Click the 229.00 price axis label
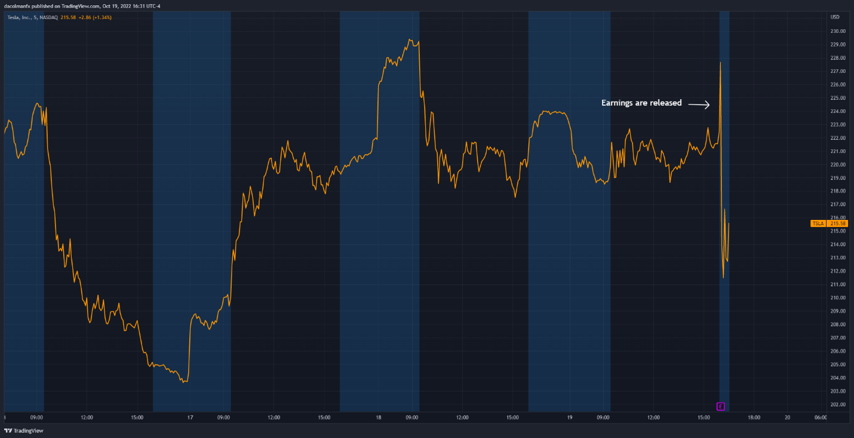 pos(837,44)
